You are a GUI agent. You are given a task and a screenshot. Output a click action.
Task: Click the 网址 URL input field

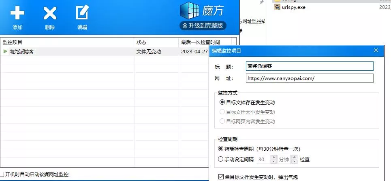(310, 78)
